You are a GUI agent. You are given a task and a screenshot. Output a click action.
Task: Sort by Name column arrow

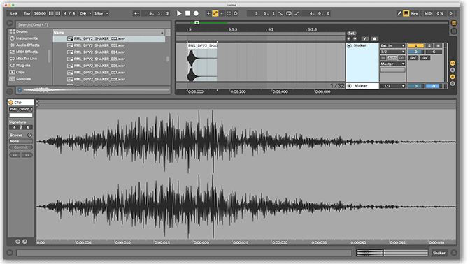point(162,32)
